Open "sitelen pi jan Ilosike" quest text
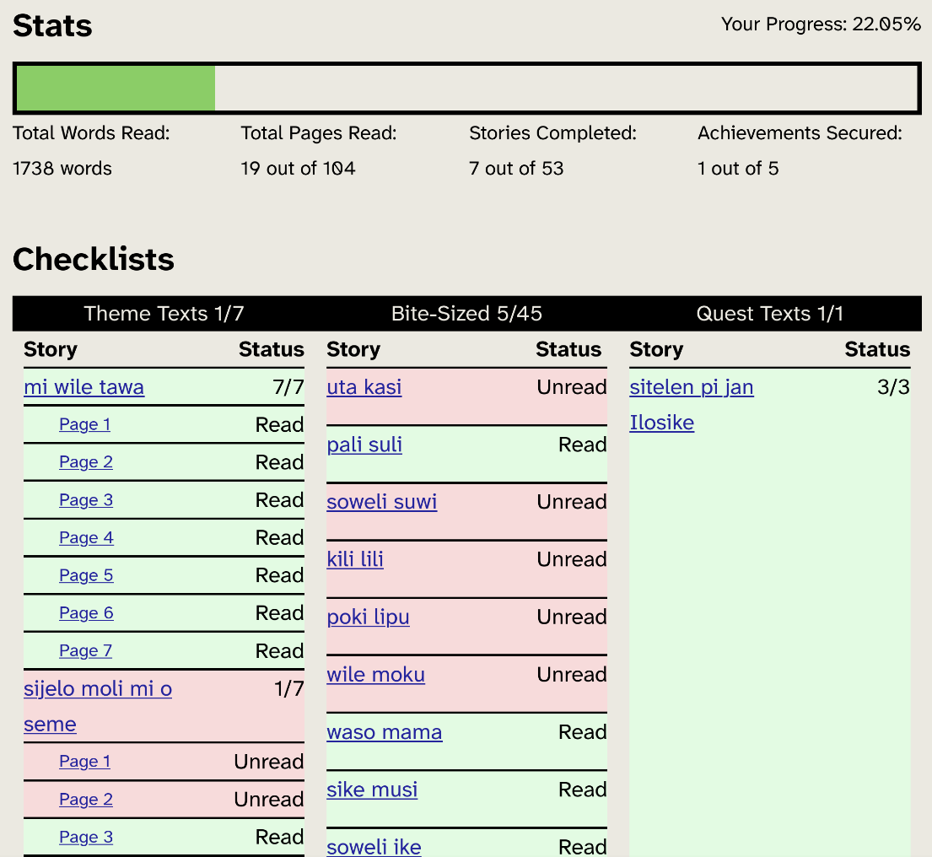 691,387
